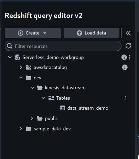Collapse the kinesis_datastream schema
The height and width of the screenshot is (159, 139).
32,88
